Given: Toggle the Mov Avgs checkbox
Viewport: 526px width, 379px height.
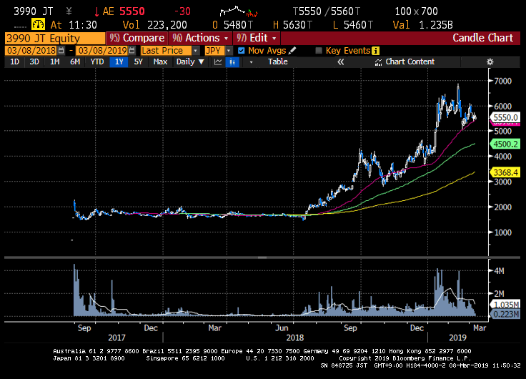Looking at the screenshot, I should [x=241, y=51].
